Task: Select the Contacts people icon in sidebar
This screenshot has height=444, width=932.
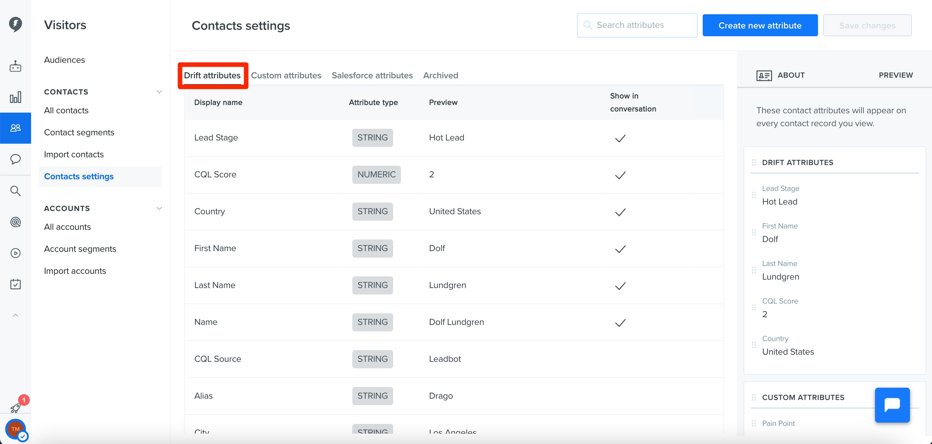Action: 15,128
